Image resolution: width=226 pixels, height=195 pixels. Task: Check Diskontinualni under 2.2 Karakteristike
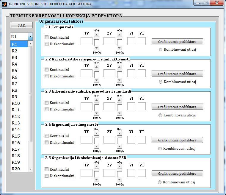pos(46,76)
